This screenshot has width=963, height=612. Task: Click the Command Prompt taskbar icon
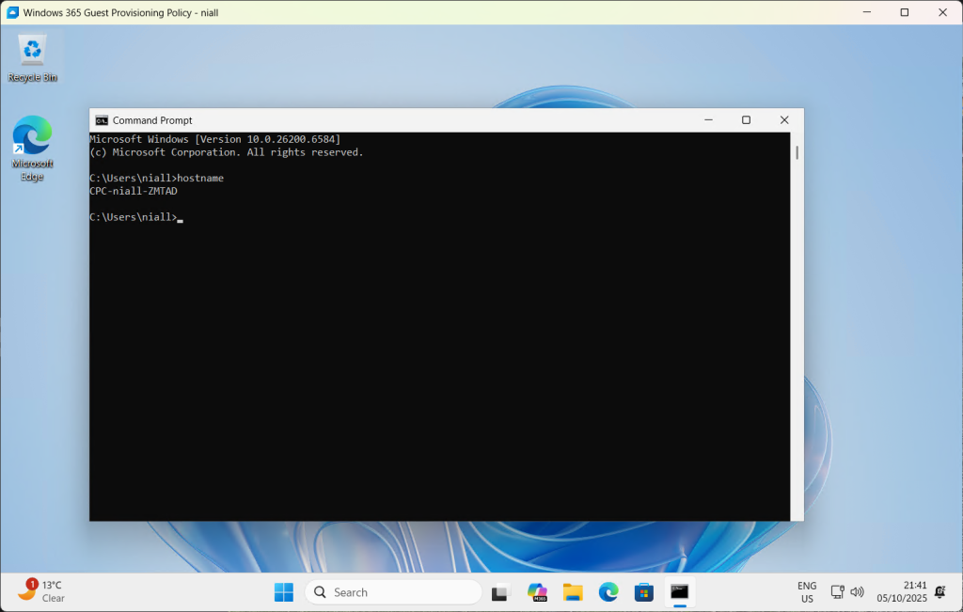coord(679,592)
